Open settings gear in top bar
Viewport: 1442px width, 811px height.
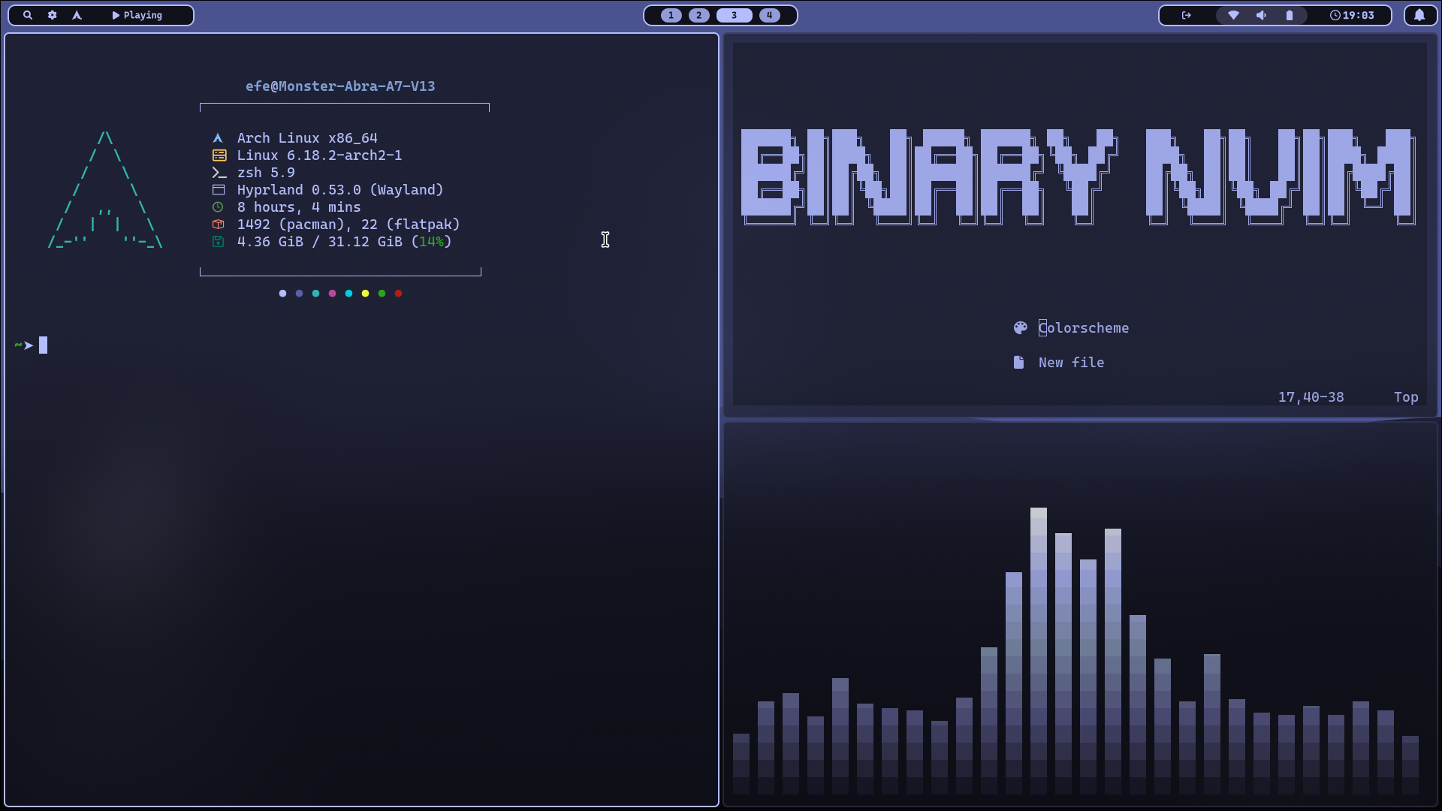53,15
